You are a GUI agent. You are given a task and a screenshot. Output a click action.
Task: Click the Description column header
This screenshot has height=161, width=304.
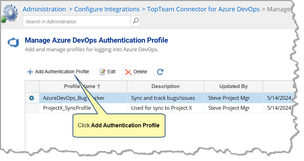[165, 86]
